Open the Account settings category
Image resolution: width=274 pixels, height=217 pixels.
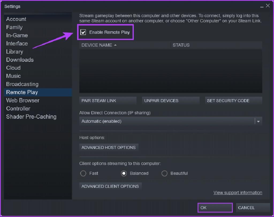point(38,19)
